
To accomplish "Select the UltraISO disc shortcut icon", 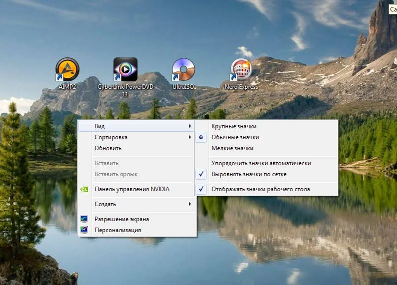I will click(183, 69).
